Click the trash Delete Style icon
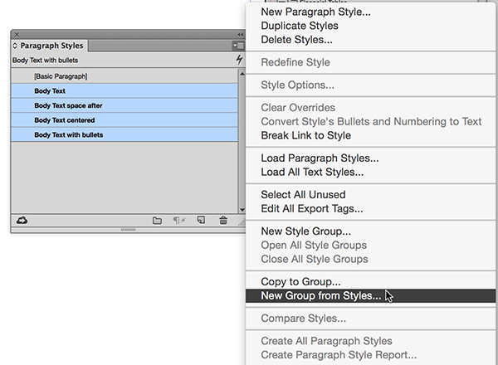 (223, 220)
